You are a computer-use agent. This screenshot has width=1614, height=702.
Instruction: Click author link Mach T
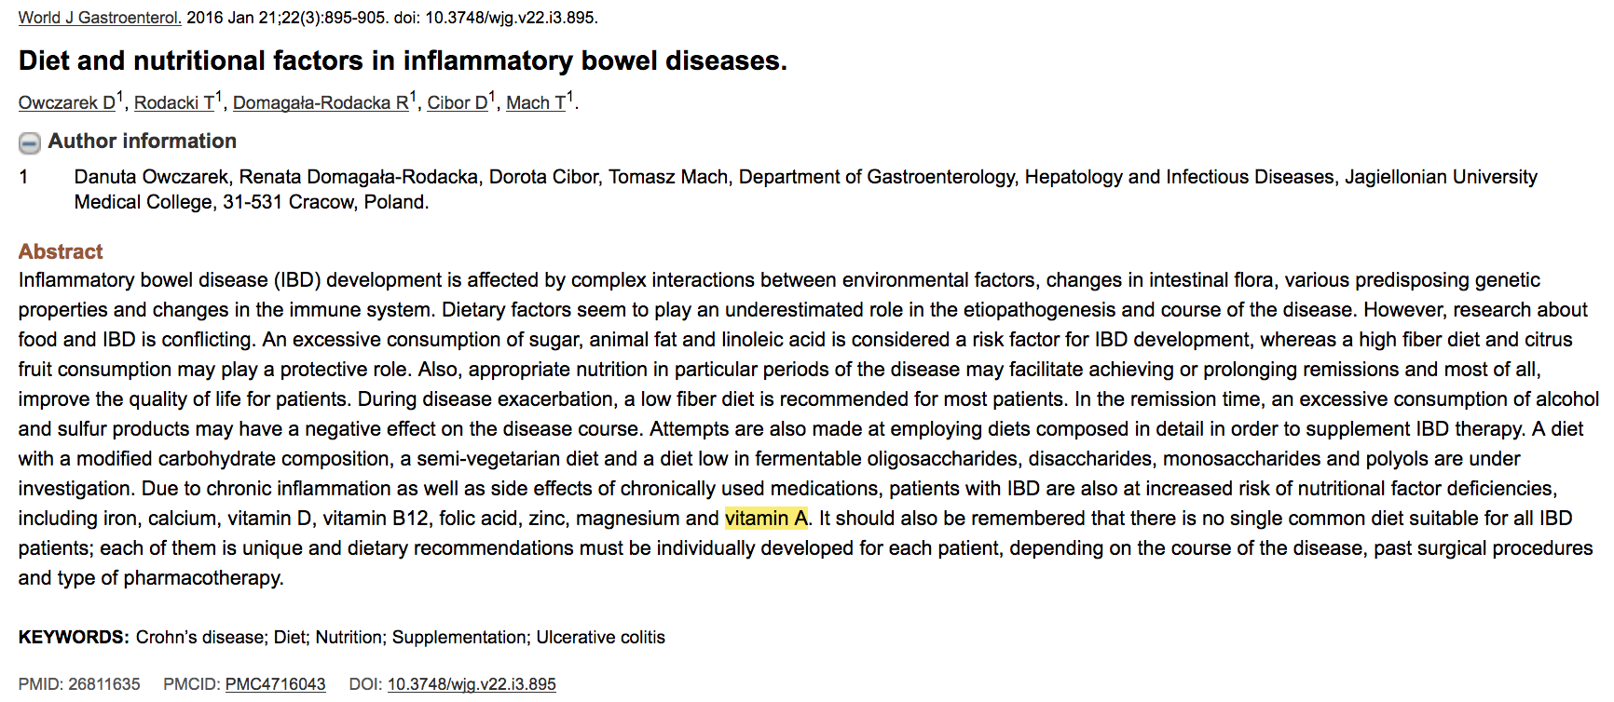pos(536,103)
